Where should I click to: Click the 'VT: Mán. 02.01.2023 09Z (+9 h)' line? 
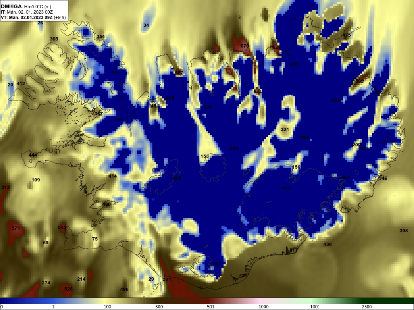pos(33,17)
